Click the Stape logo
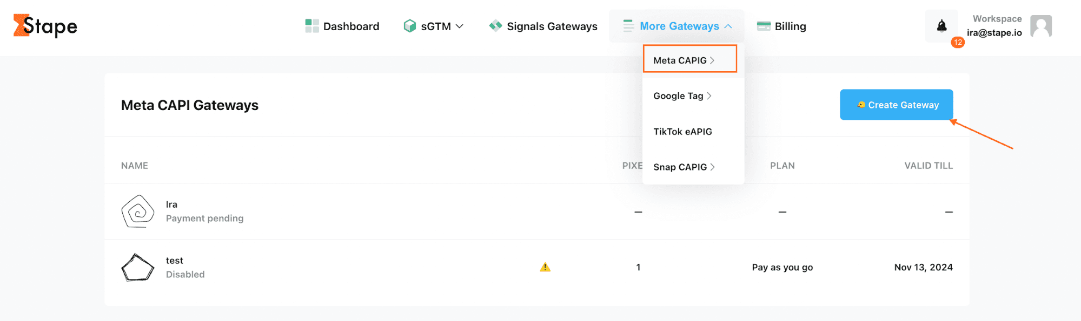 click(45, 26)
